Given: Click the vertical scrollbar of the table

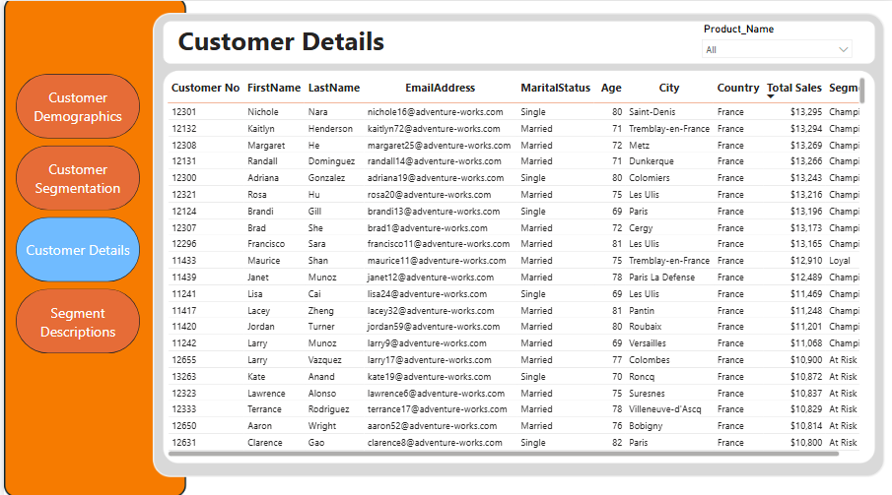Looking at the screenshot, I should (x=861, y=91).
